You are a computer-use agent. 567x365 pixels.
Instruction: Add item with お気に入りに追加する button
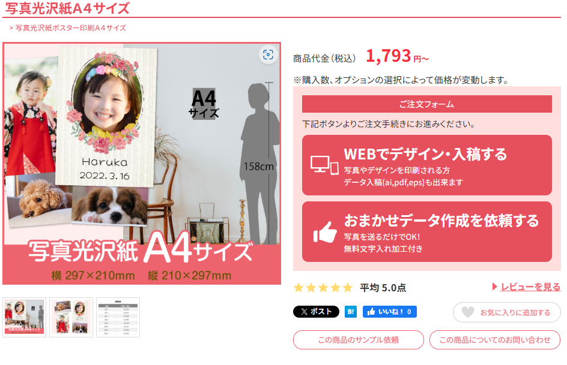pos(506,312)
